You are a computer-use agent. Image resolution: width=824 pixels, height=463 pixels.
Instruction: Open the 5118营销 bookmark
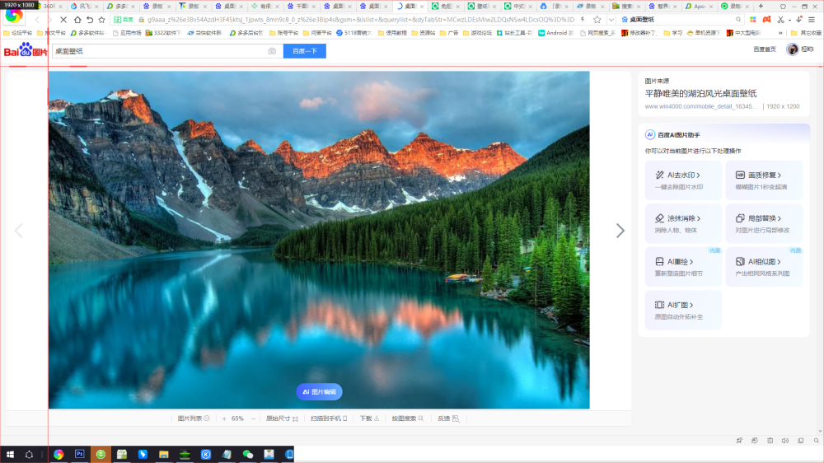pyautogui.click(x=353, y=33)
